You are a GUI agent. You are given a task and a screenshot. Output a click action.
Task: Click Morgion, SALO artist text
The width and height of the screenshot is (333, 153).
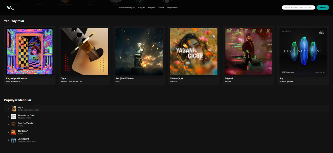[x=24, y=118]
